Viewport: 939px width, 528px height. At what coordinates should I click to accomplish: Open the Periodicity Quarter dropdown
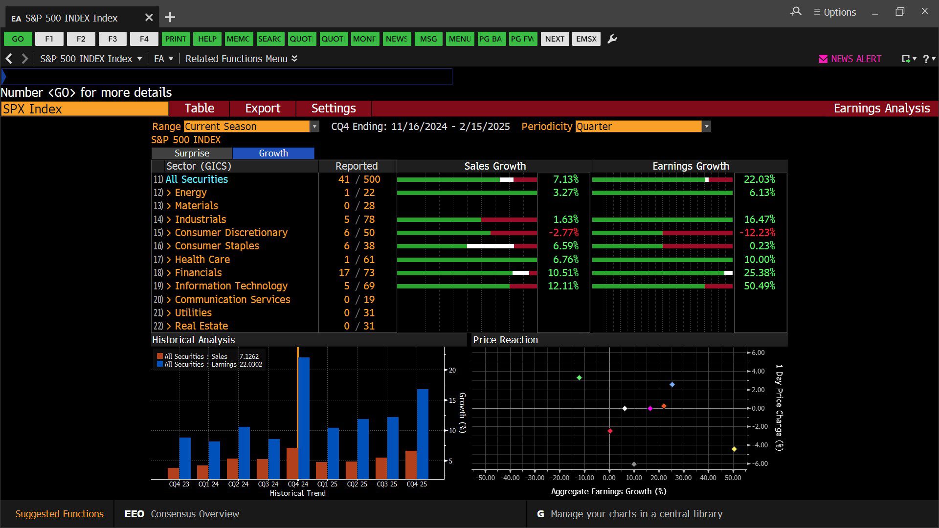coord(706,127)
